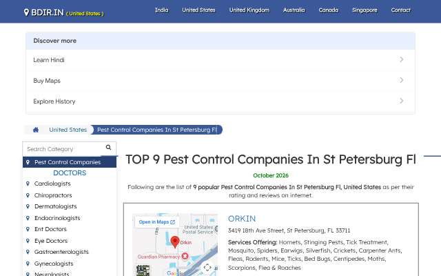Image resolution: width=441 pixels, height=276 pixels.
Task: Click the address 3419 18th Ave Street
Action: tap(289, 230)
